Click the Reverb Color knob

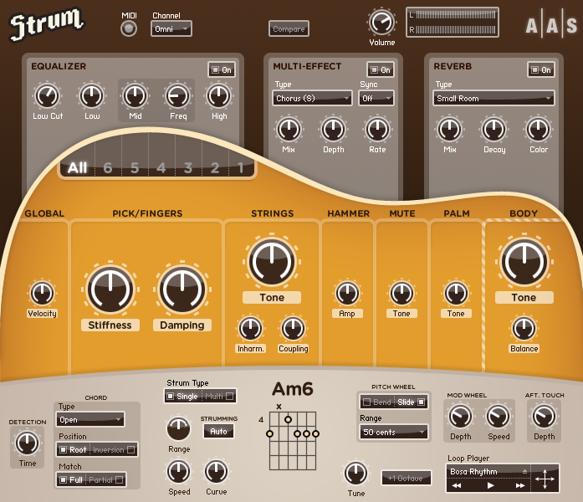point(538,130)
